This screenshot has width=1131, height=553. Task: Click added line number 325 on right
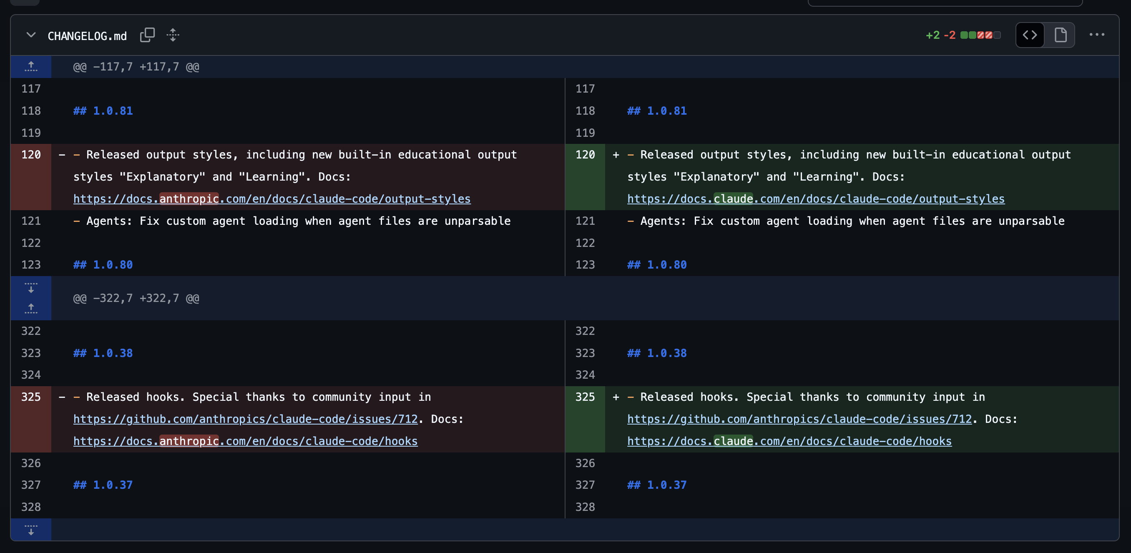click(585, 397)
